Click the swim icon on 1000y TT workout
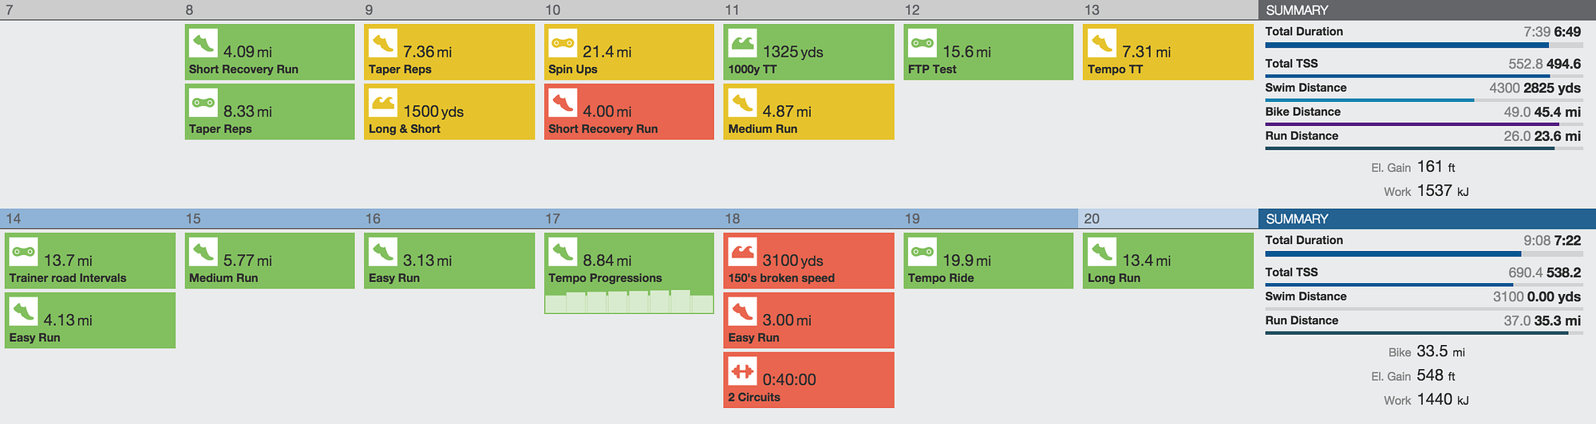The width and height of the screenshot is (1596, 424). pos(743,43)
